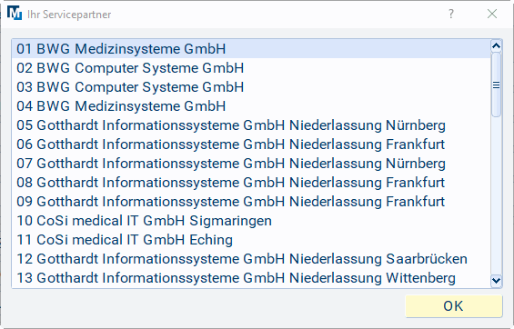
Task: Choose 12 Gotthardt Informationssysteme Niederlassung Saarbrücken
Action: tap(251, 259)
